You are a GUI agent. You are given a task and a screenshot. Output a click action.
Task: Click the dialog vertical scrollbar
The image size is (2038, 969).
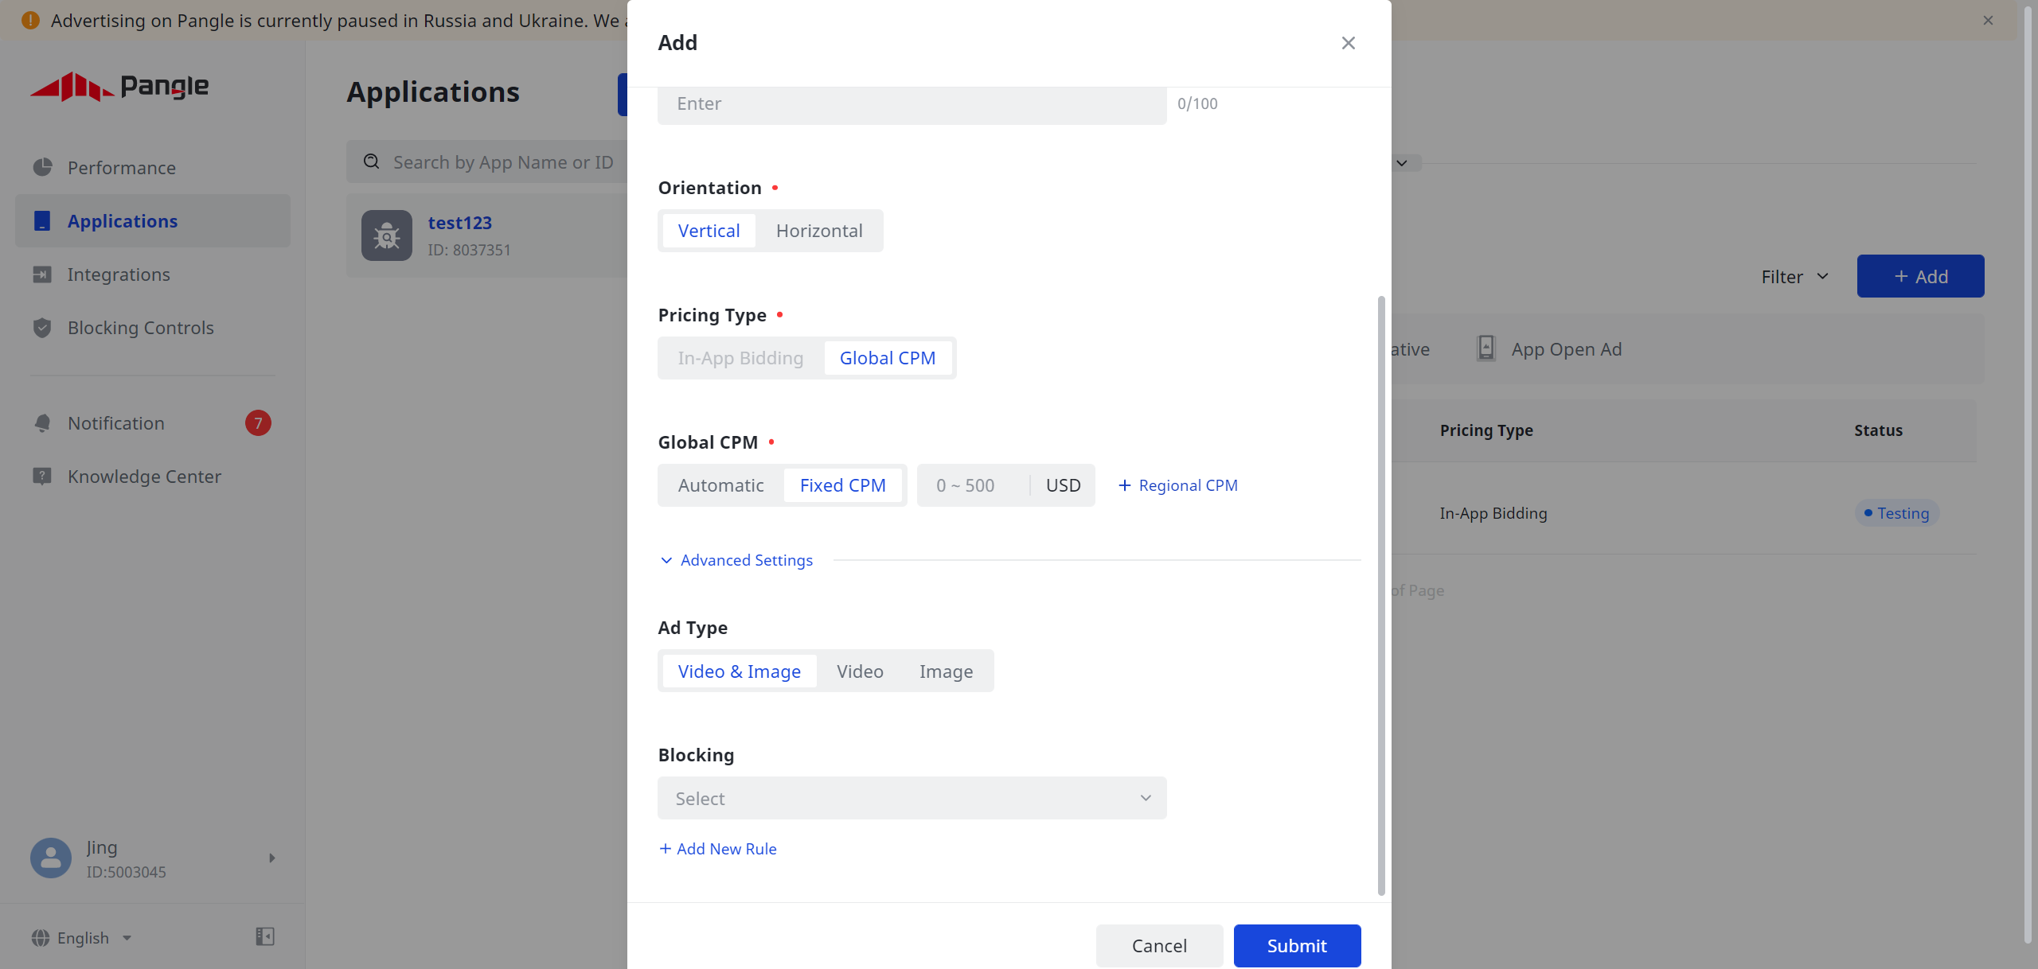[1381, 595]
